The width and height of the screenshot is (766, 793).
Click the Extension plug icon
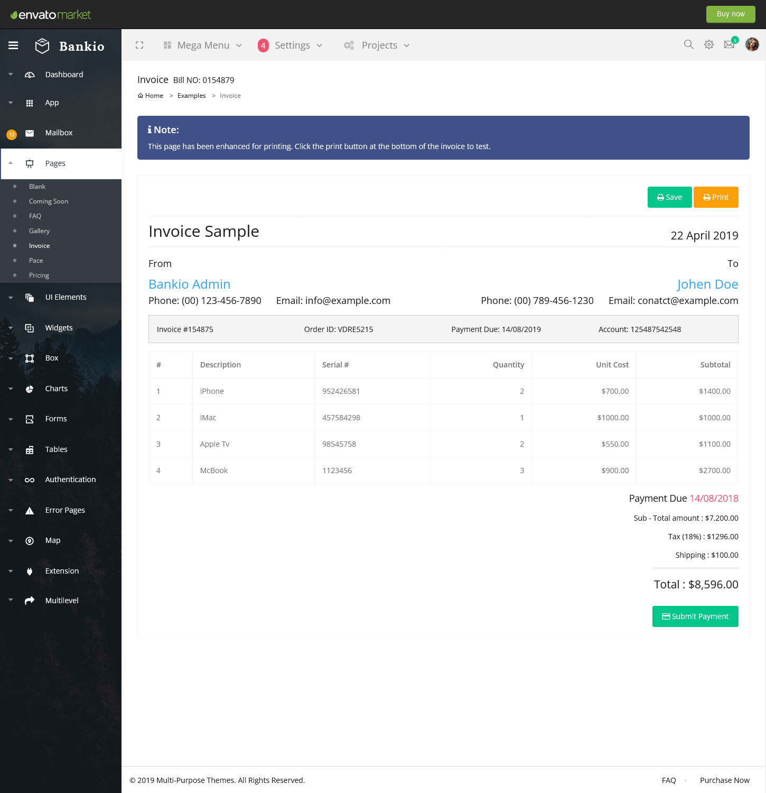point(30,571)
